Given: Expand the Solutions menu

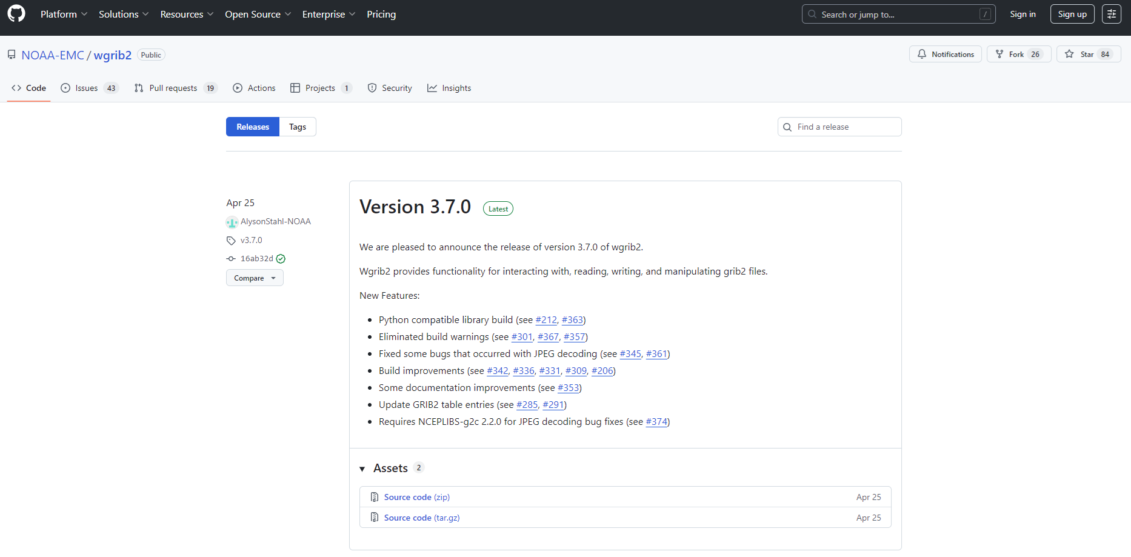Looking at the screenshot, I should pyautogui.click(x=124, y=14).
